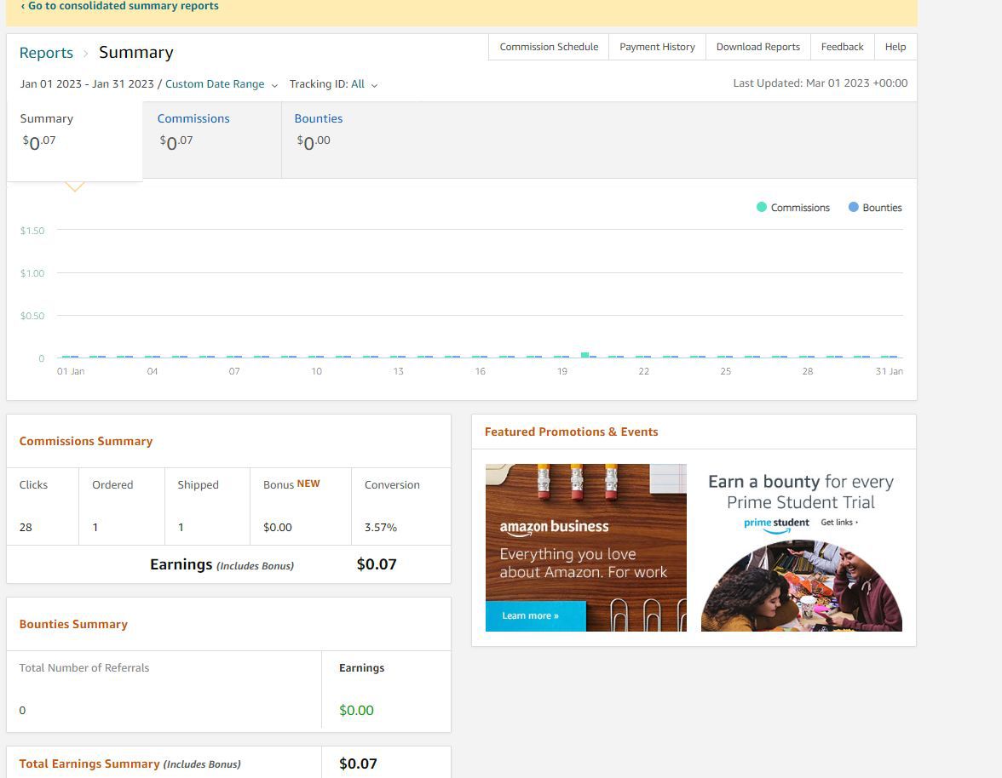
Task: Click the Conversion value 3.57%
Action: [381, 528]
